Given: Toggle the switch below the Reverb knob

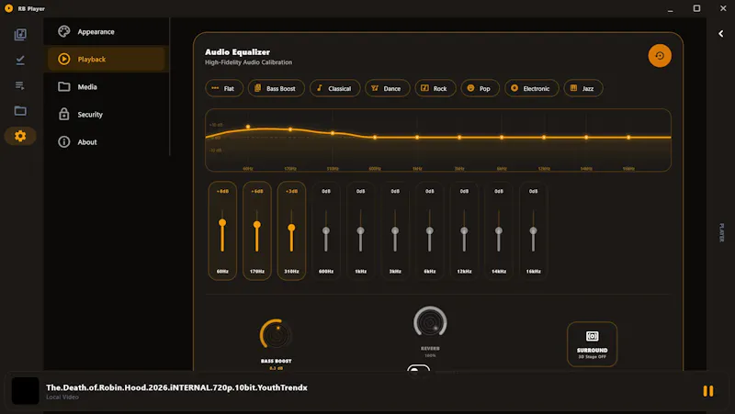Looking at the screenshot, I should tap(418, 370).
